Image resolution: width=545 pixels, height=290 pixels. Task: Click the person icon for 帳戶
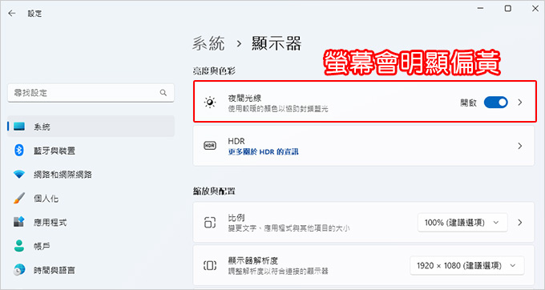point(19,246)
